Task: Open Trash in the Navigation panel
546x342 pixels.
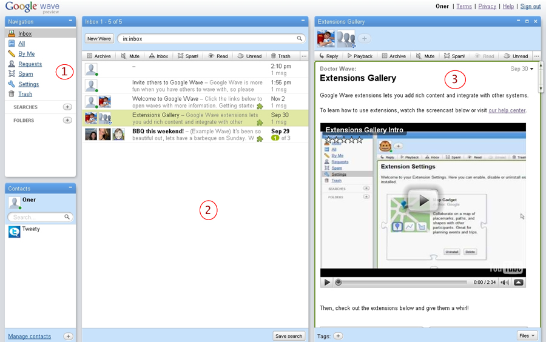Action: coord(25,94)
